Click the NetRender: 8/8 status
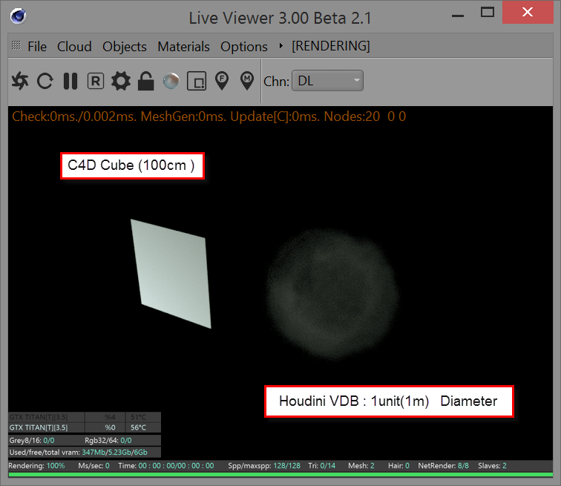This screenshot has height=486, width=561. [x=443, y=466]
